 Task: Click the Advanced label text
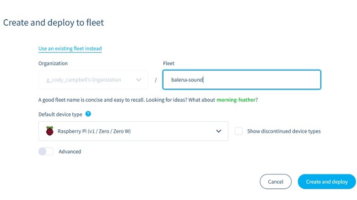coord(70,152)
